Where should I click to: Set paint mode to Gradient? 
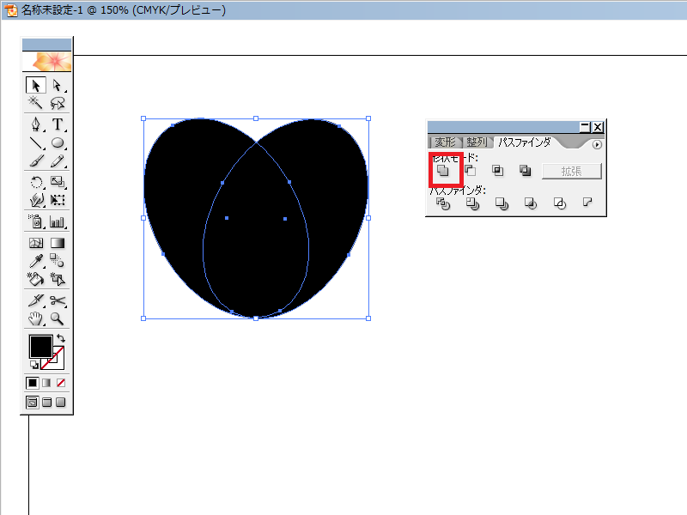click(46, 383)
